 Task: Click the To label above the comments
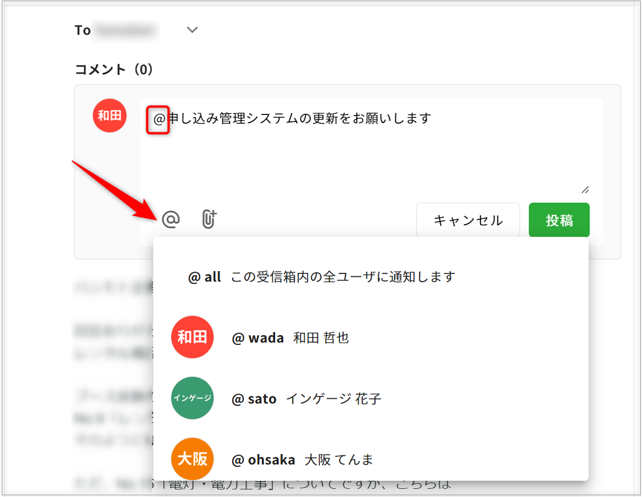pos(82,30)
